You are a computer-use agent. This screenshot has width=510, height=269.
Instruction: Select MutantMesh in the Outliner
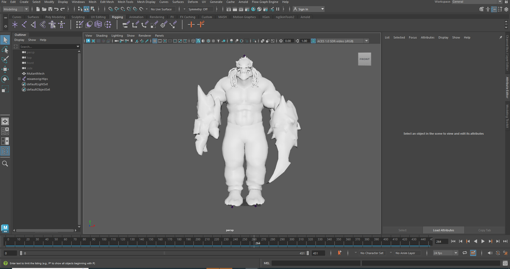pyautogui.click(x=35, y=74)
